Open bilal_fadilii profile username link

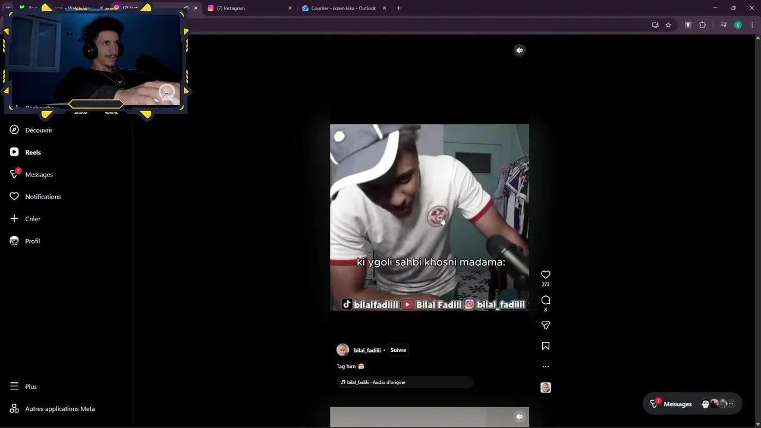pyautogui.click(x=367, y=350)
